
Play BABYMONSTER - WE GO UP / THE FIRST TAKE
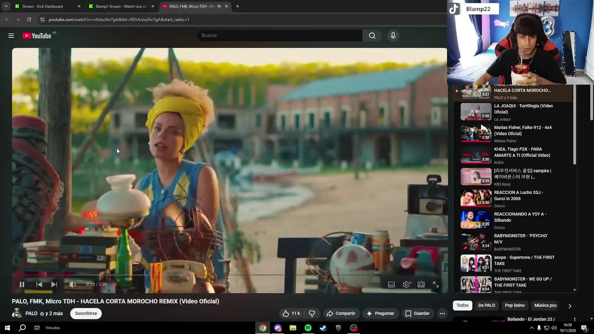pyautogui.click(x=514, y=285)
